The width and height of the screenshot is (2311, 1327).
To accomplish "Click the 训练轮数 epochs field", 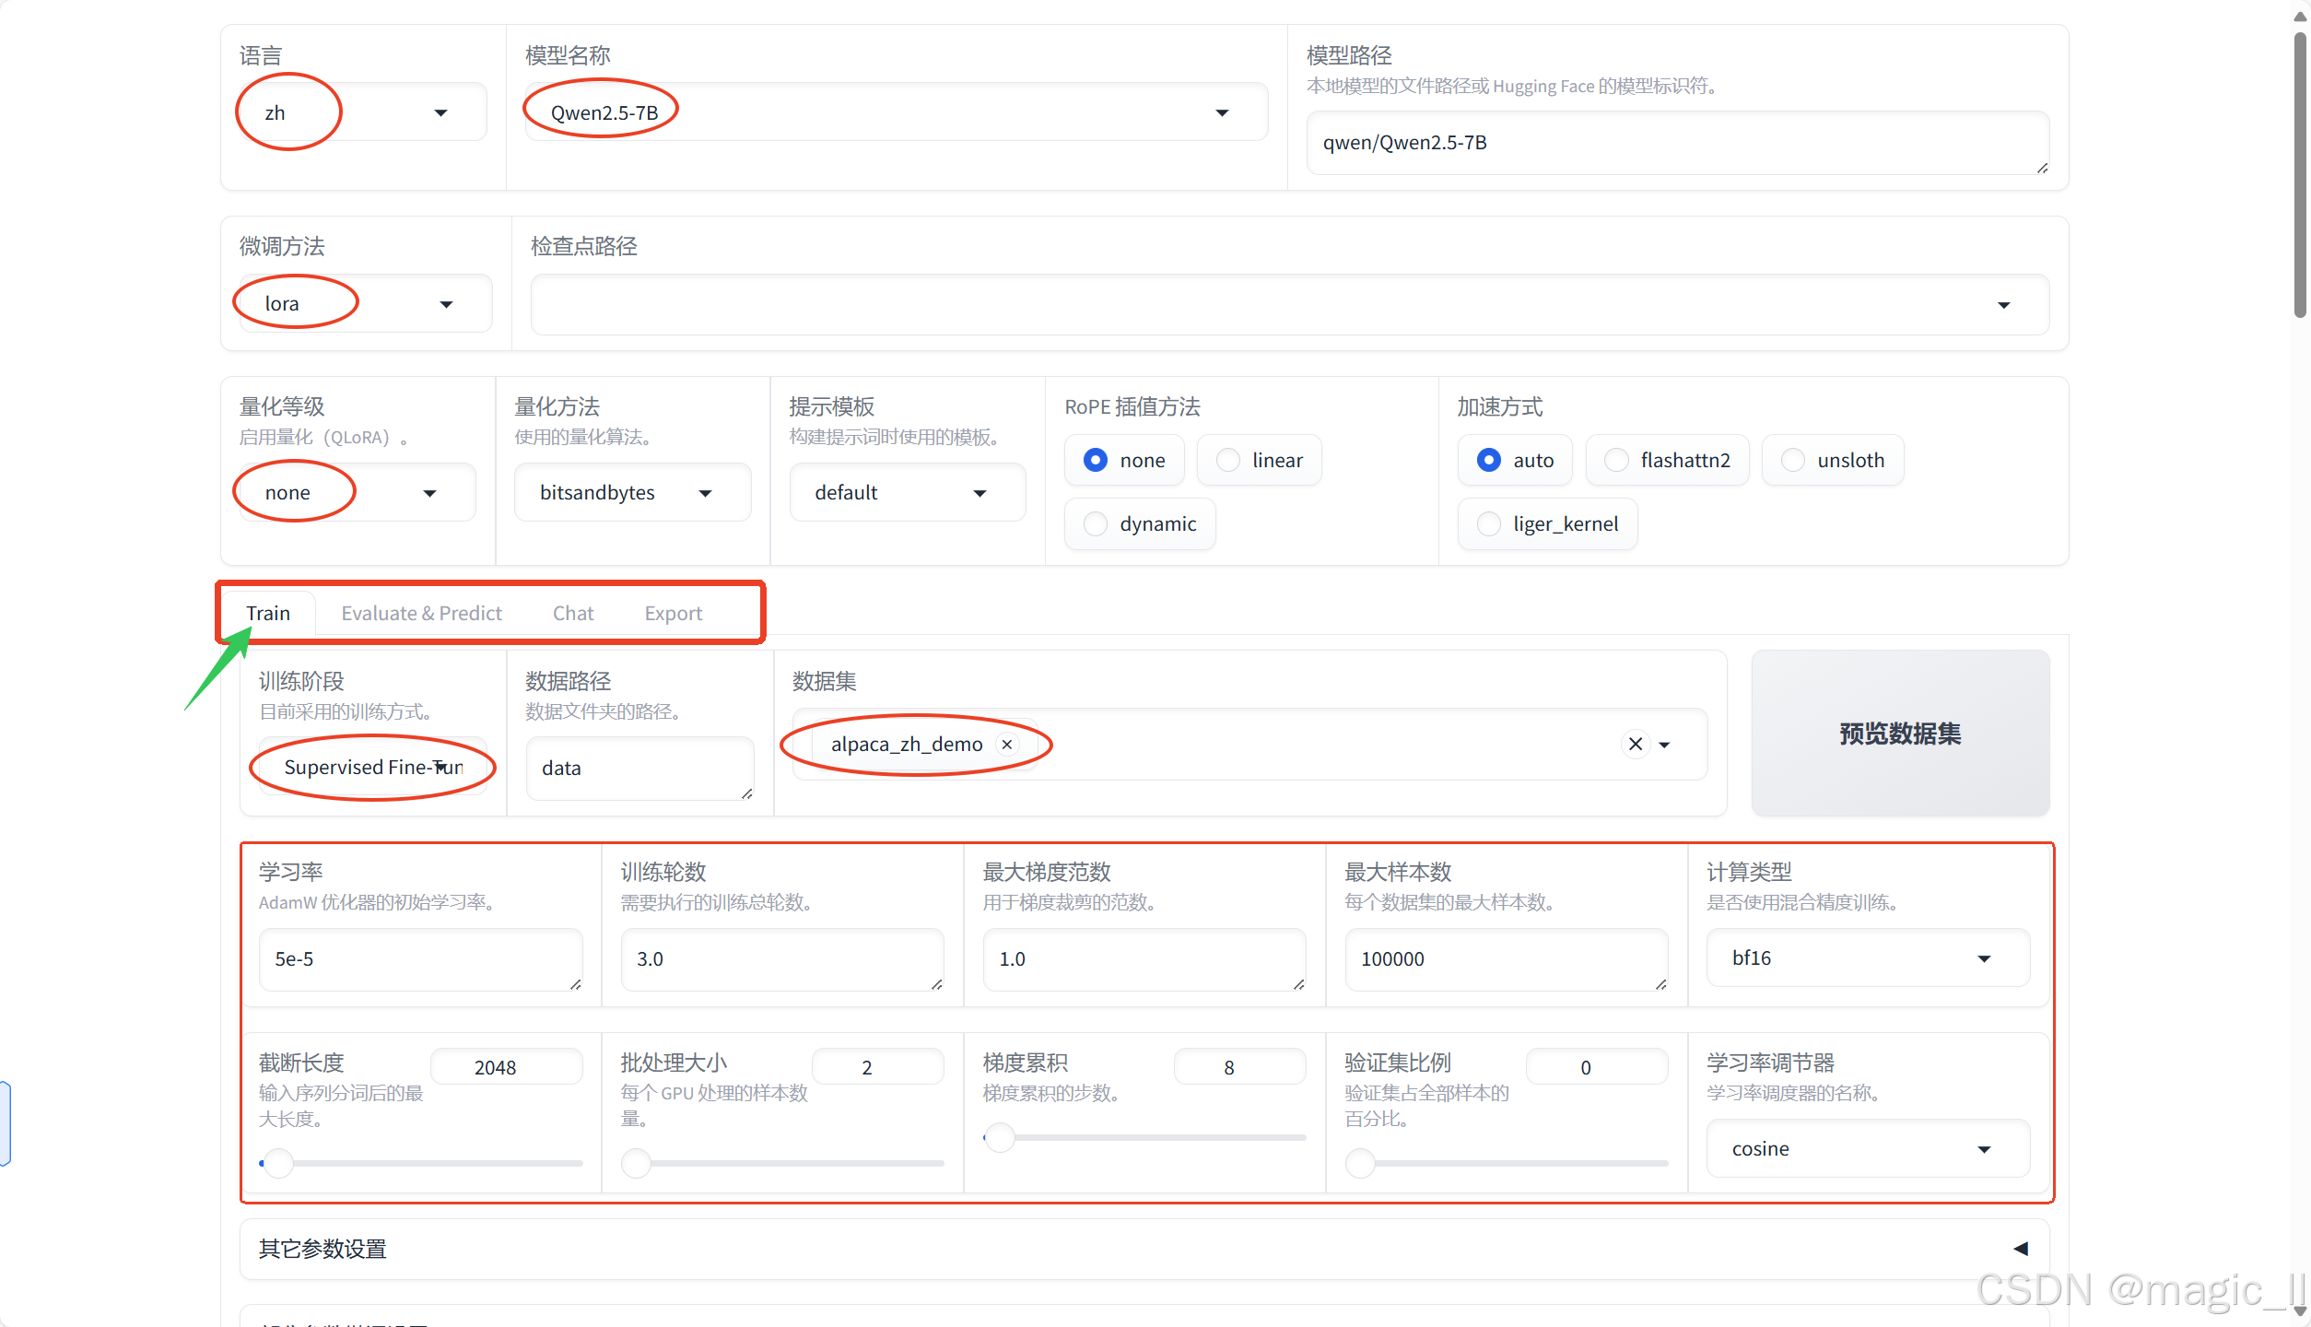I will tap(782, 959).
